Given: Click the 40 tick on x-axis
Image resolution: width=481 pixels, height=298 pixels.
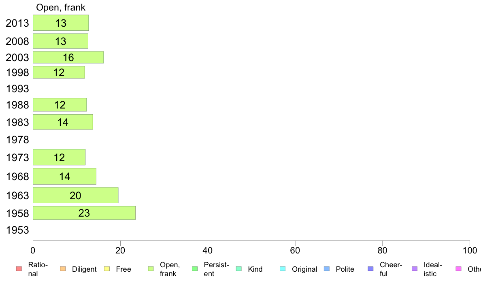Looking at the screenshot, I should (208, 251).
